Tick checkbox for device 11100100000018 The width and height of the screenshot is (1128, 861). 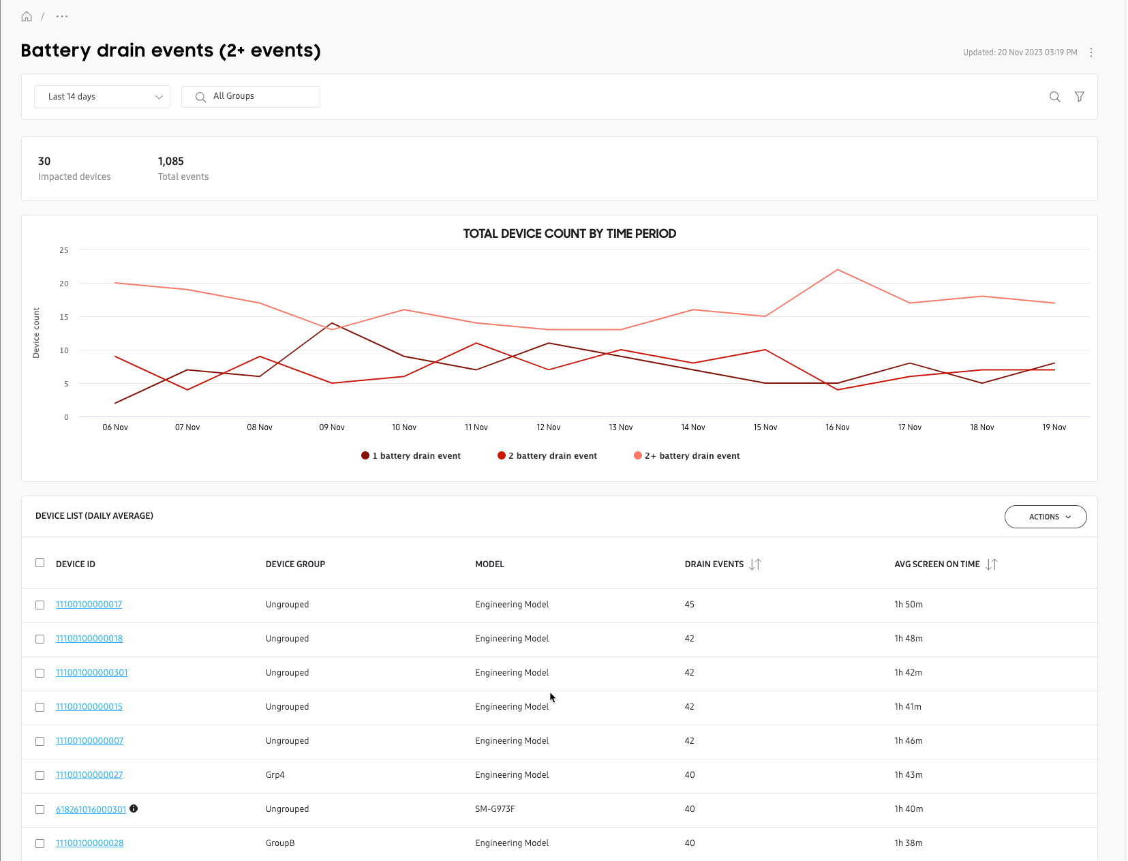coord(40,639)
